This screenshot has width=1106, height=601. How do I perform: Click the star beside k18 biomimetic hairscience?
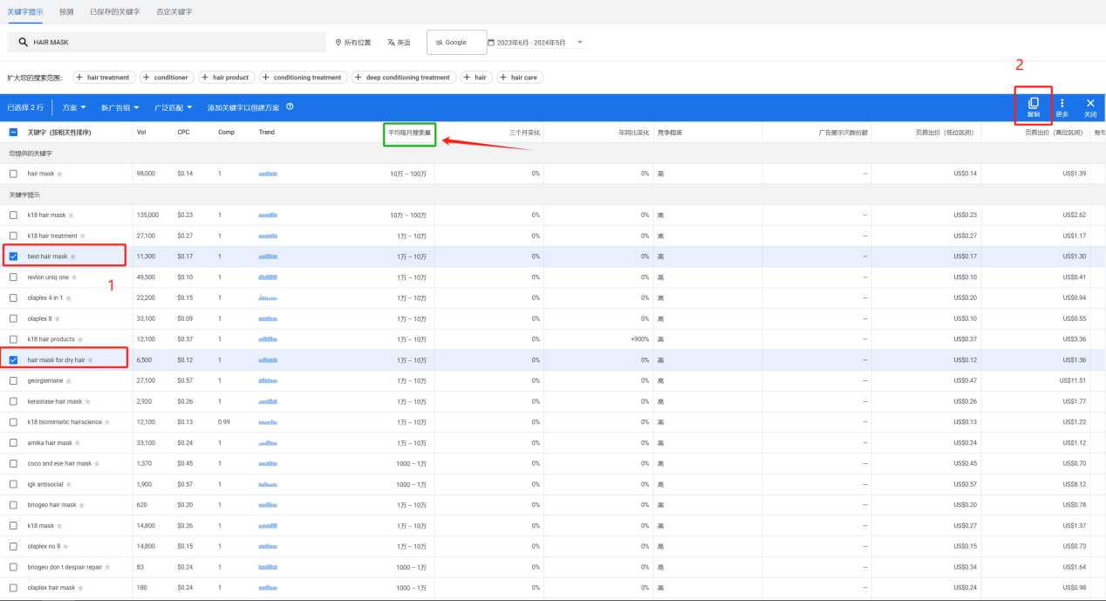[107, 422]
